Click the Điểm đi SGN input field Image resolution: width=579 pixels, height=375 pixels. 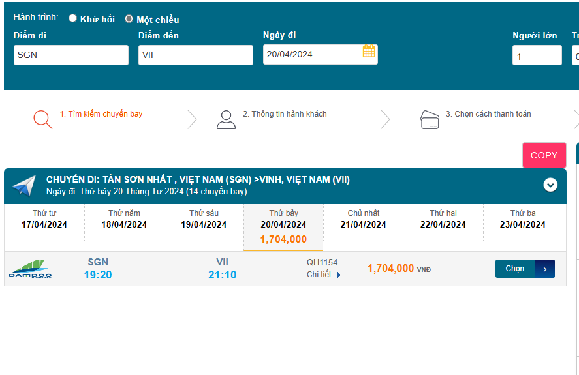tap(71, 55)
